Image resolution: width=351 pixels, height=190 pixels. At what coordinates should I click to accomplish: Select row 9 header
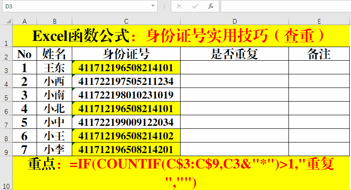coord(6,149)
